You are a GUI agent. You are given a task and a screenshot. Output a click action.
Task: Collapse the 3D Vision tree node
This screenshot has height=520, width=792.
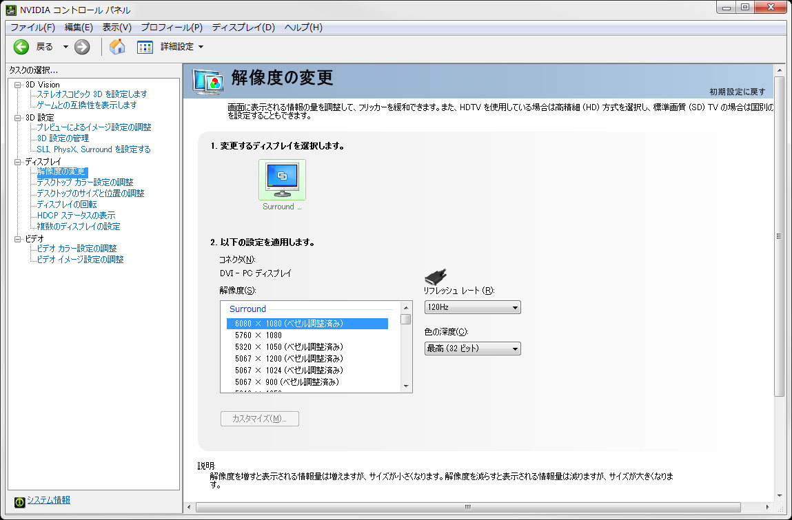[x=18, y=85]
